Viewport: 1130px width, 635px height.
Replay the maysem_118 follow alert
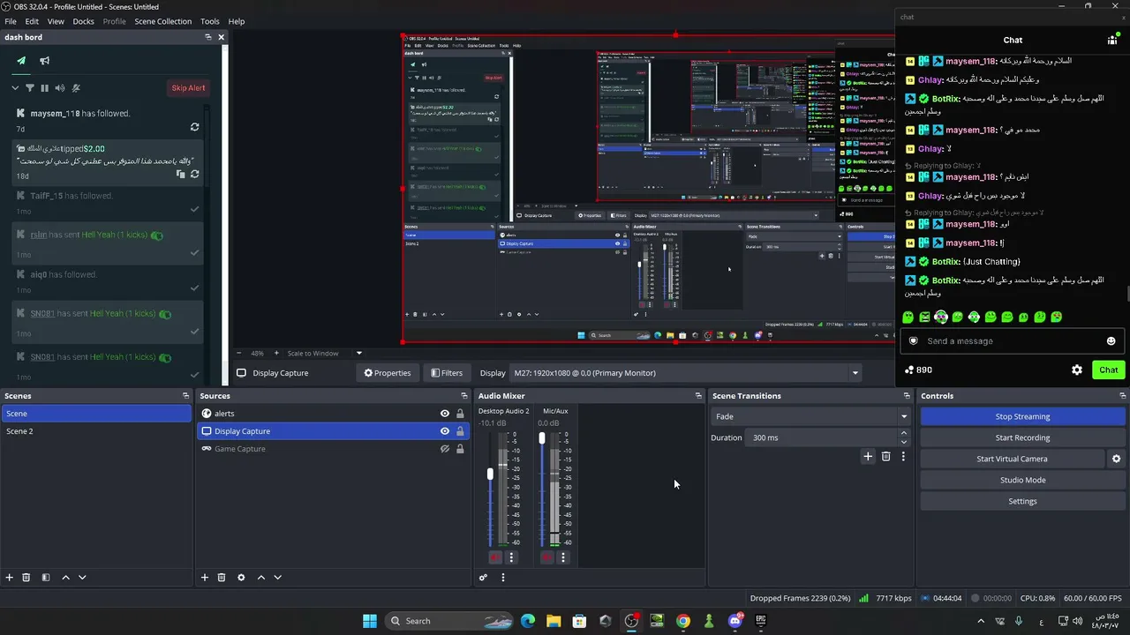(194, 127)
